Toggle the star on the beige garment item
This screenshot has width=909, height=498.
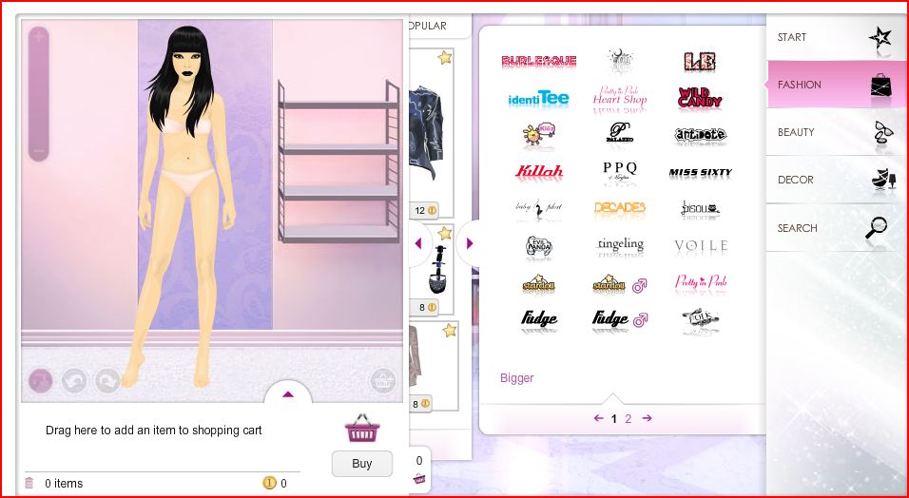[450, 331]
